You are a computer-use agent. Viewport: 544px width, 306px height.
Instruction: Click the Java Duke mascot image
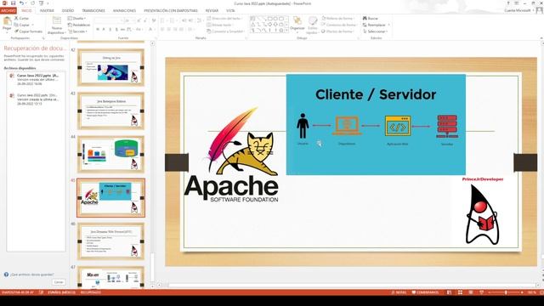point(482,214)
